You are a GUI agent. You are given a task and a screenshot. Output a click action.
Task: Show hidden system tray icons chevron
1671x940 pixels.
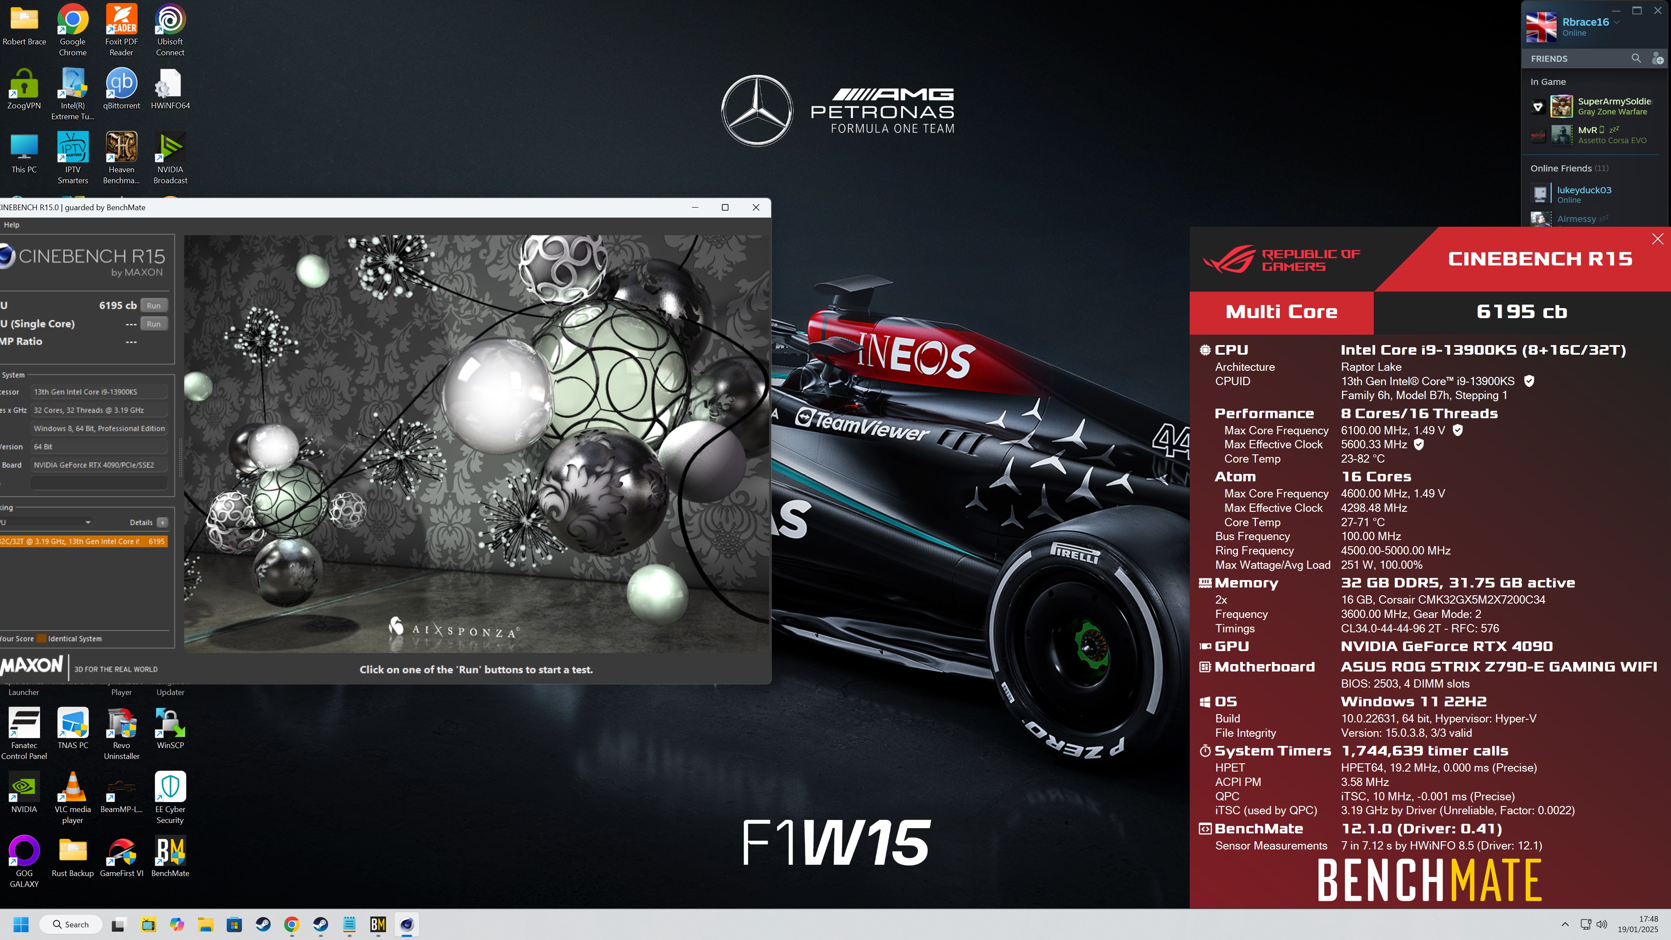[1565, 924]
